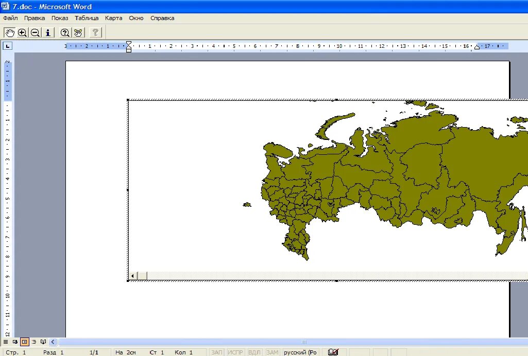Viewport: 528px width, 356px height.
Task: Click the bottom-center handle of map frame
Action: (x=336, y=281)
